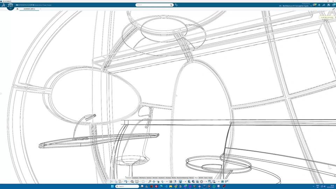
Task: Expand the arrow beside the book icon
Action: click(140, 182)
